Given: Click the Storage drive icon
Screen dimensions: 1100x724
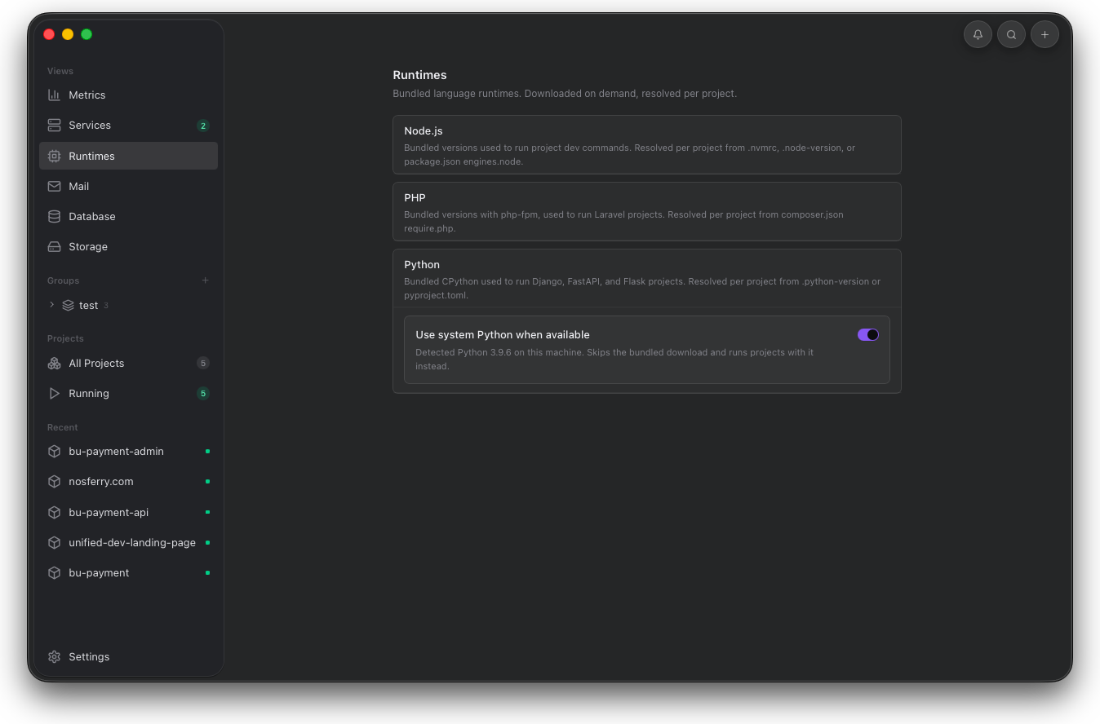Looking at the screenshot, I should [54, 246].
